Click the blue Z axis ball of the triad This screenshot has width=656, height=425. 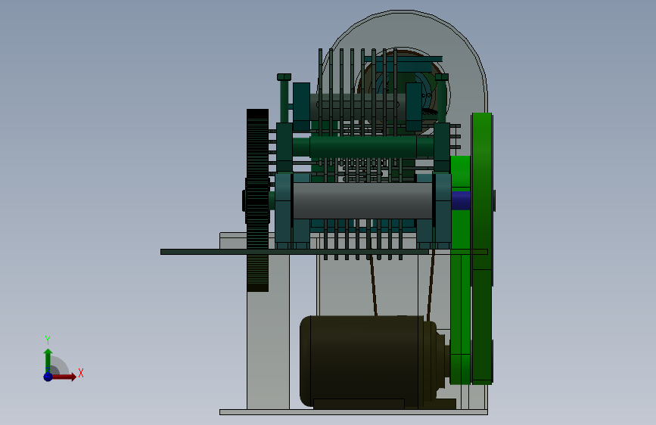coord(48,377)
